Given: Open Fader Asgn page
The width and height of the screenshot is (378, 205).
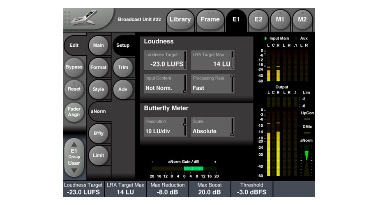Looking at the screenshot, I should pos(74,112).
